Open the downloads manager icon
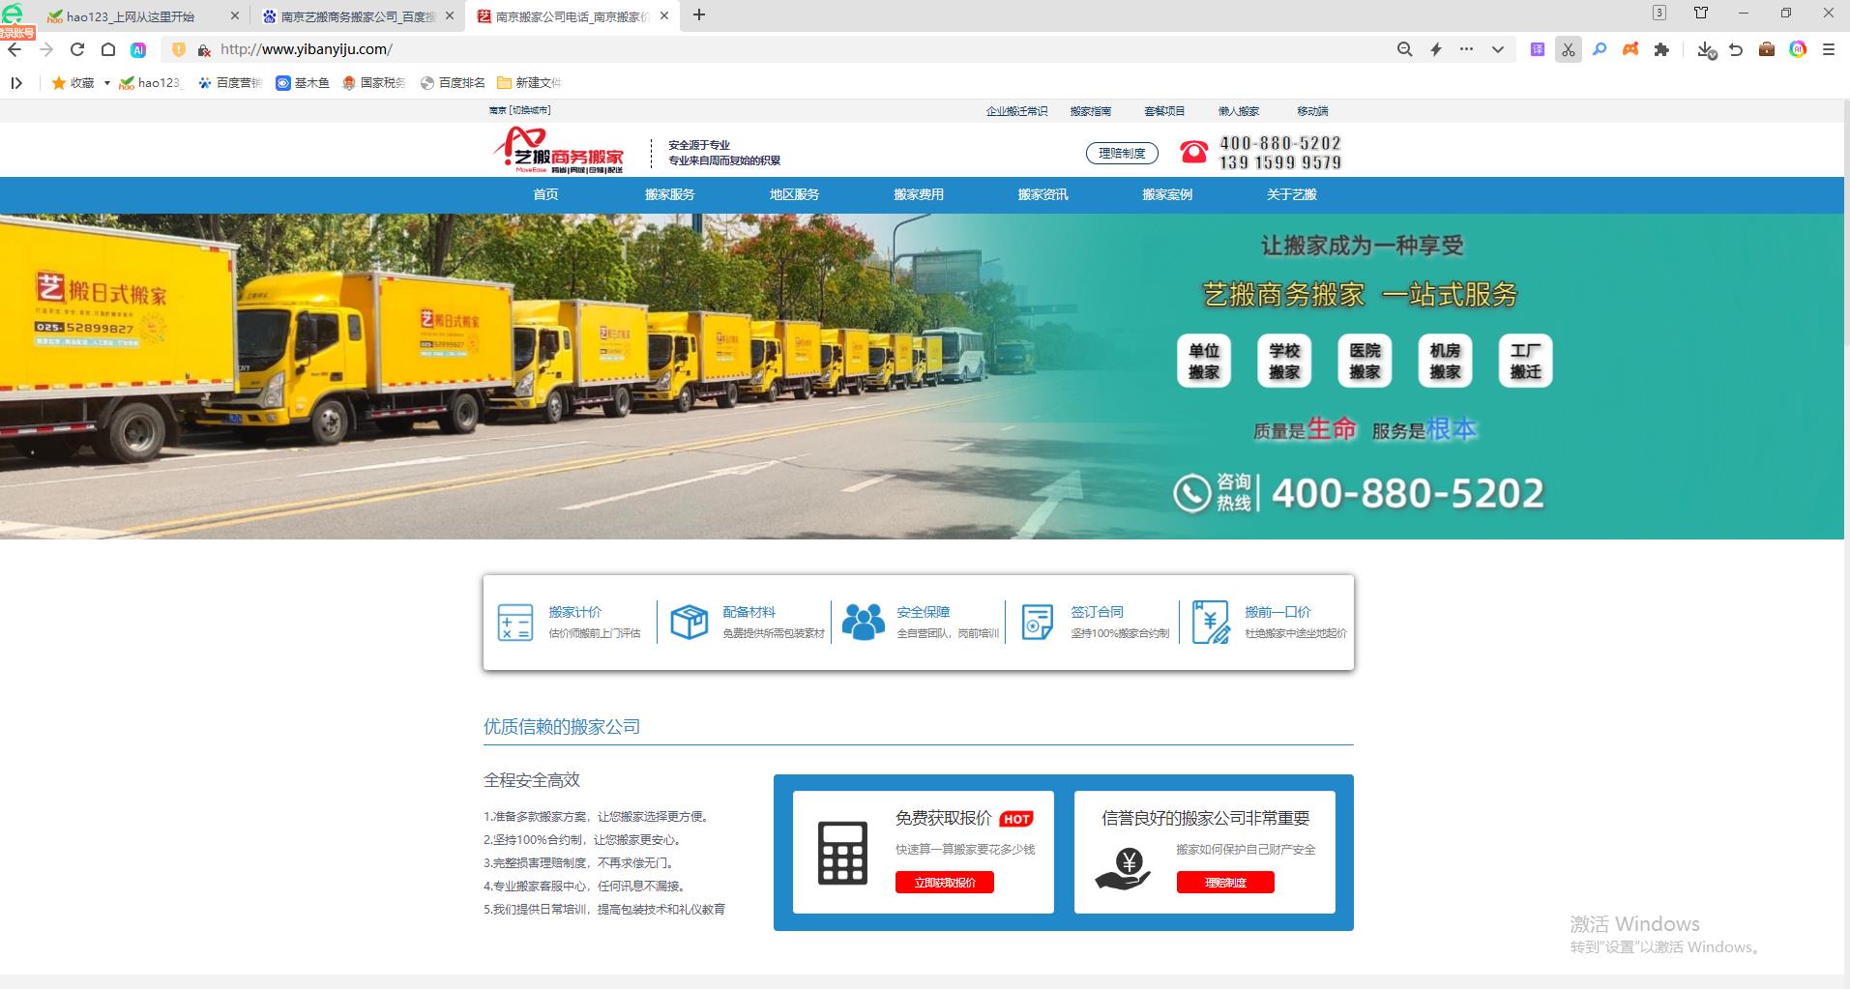Viewport: 1850px width, 989px height. (x=1703, y=49)
